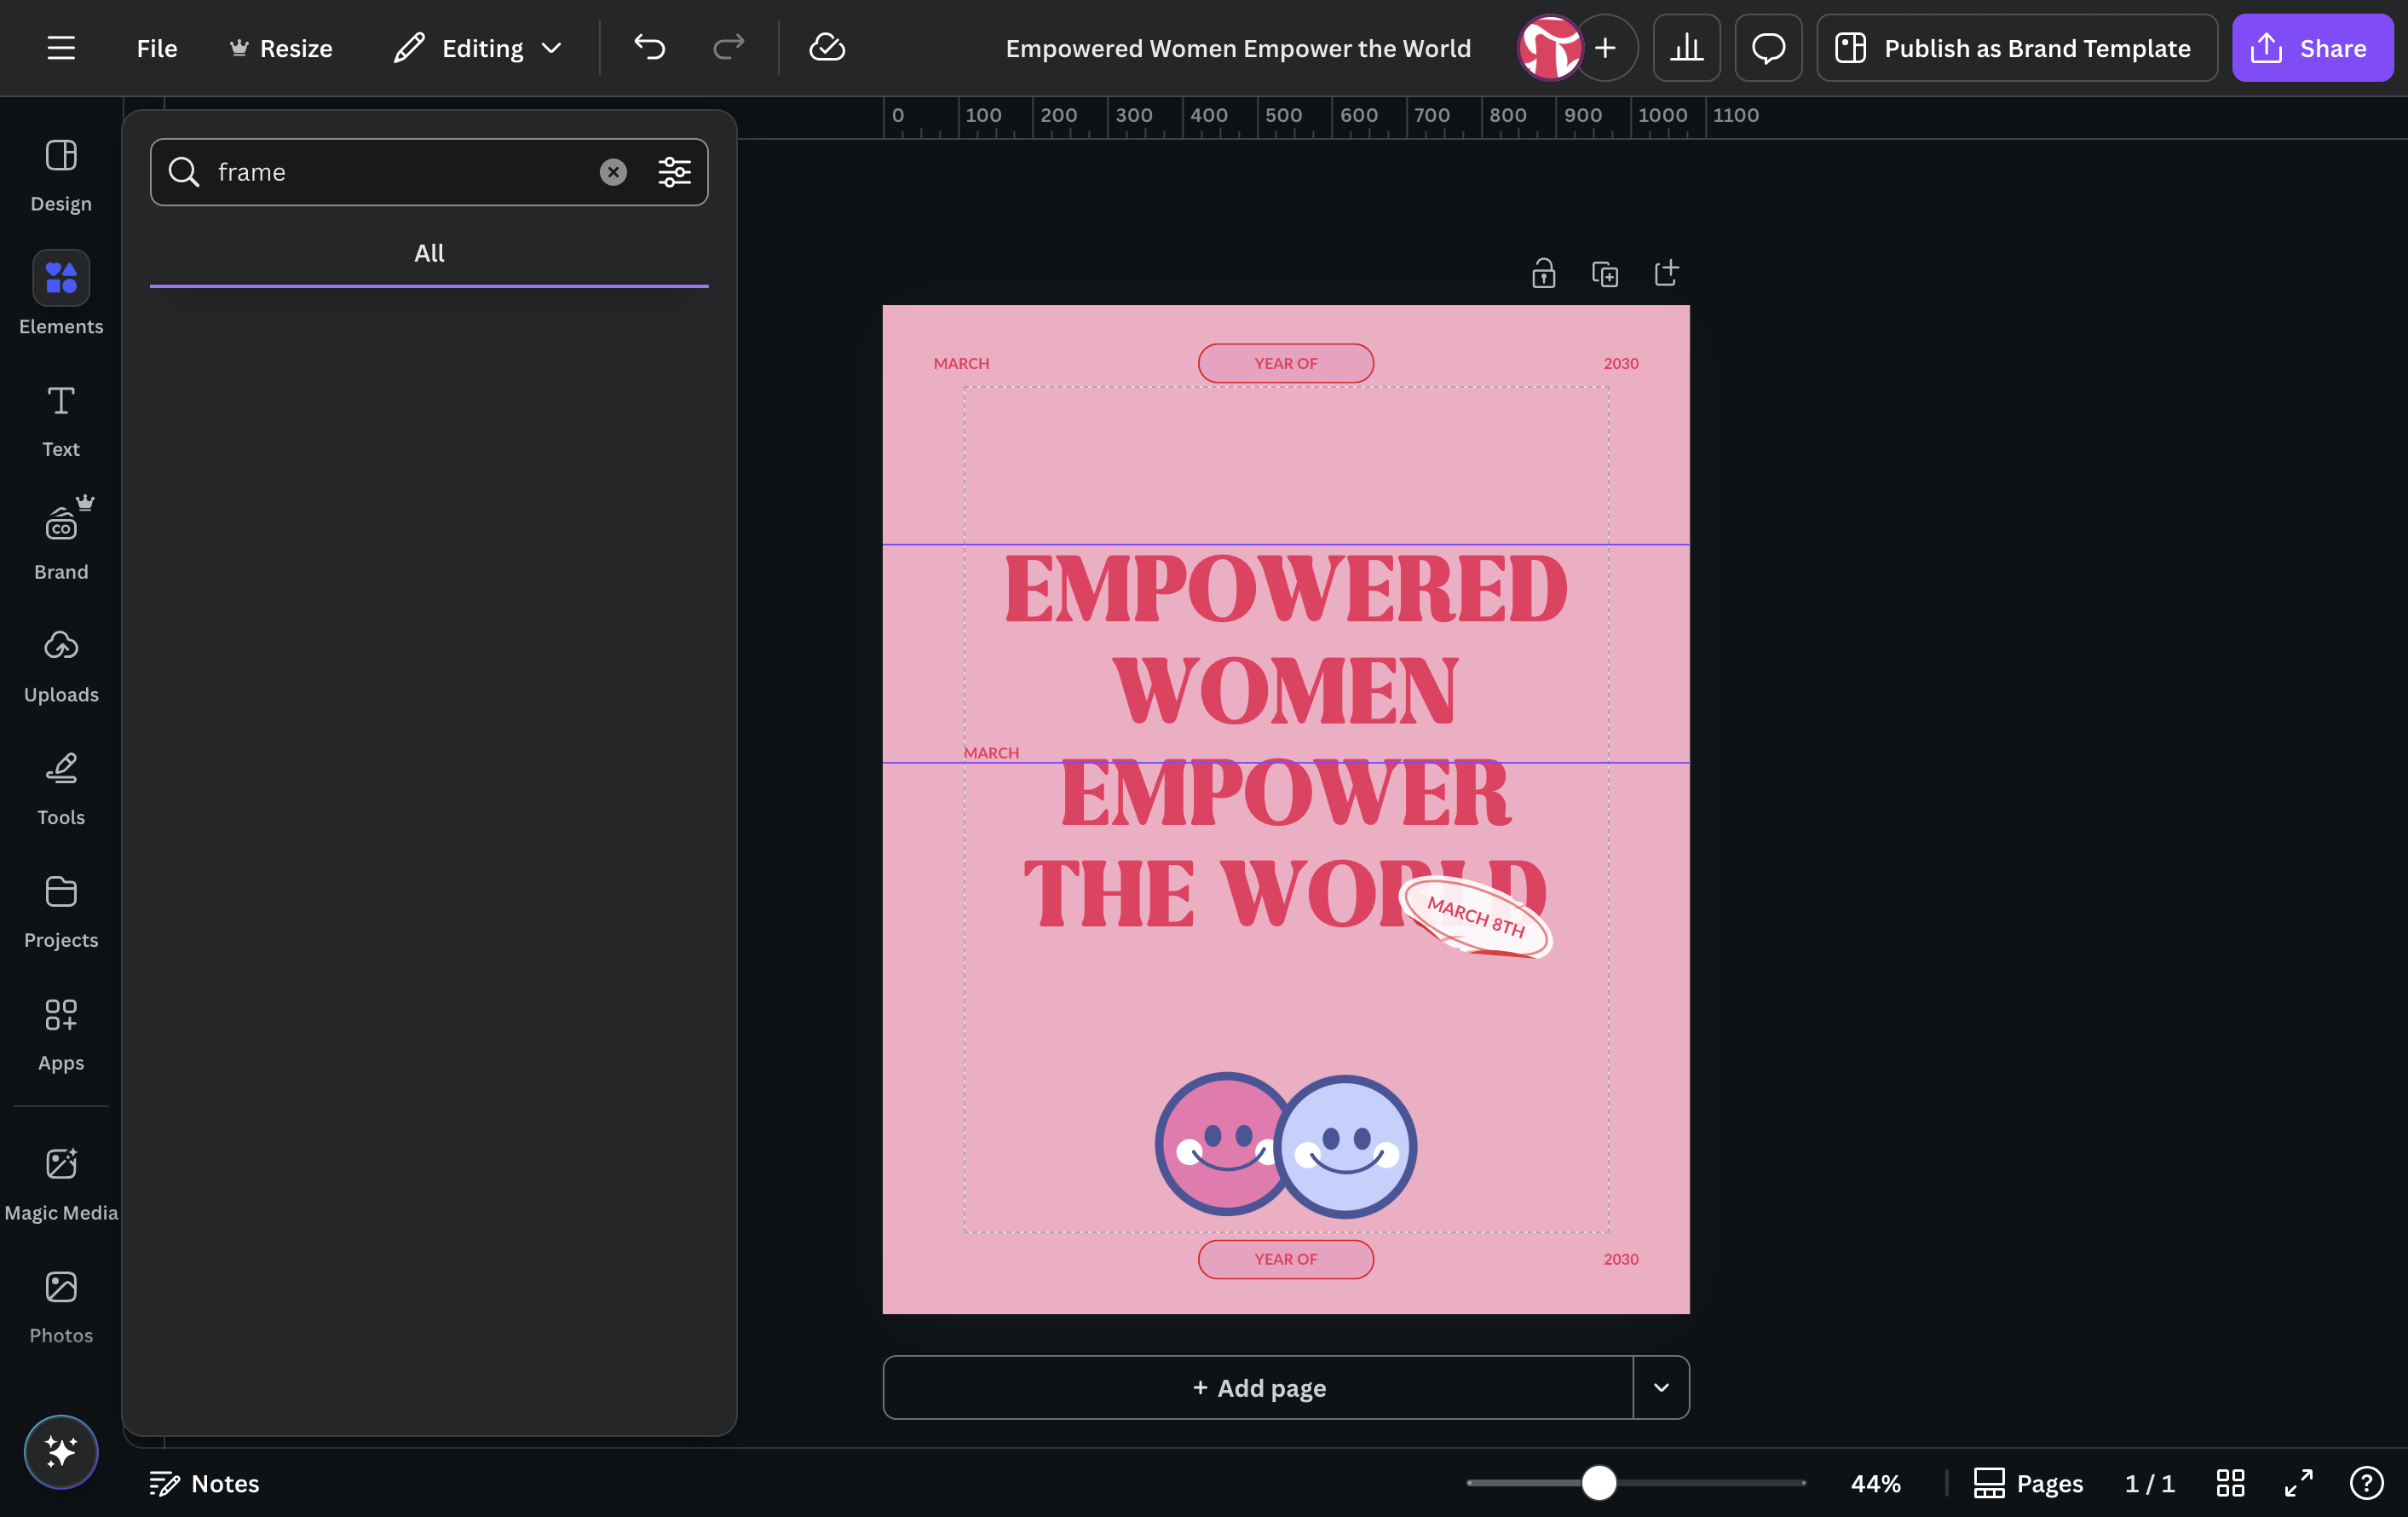
Task: Select the All results tab
Action: pos(429,254)
